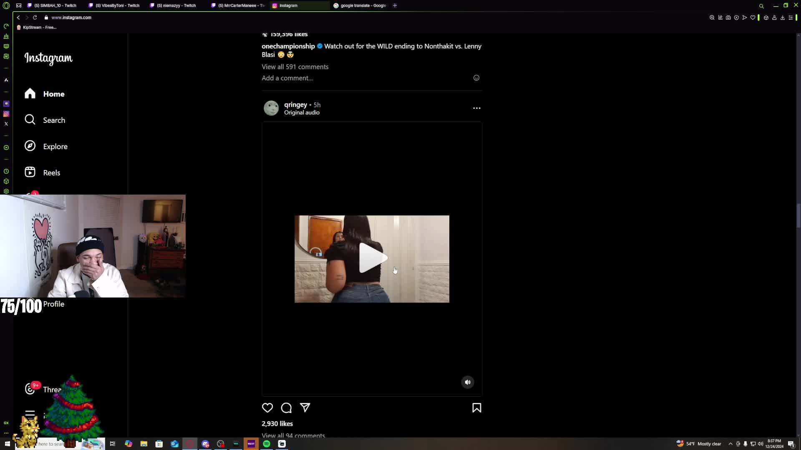Image resolution: width=801 pixels, height=450 pixels.
Task: Open Threads from the sidebar
Action: [43, 389]
